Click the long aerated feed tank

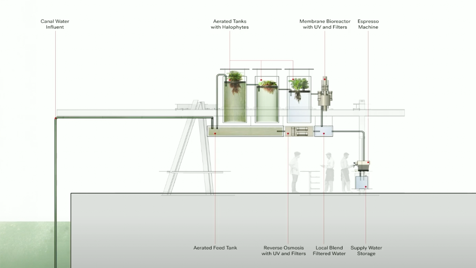point(245,131)
